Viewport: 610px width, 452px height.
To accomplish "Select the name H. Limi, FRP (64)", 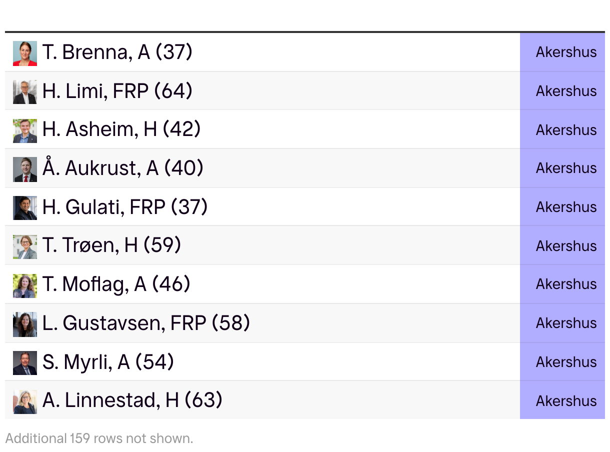I will [x=117, y=91].
